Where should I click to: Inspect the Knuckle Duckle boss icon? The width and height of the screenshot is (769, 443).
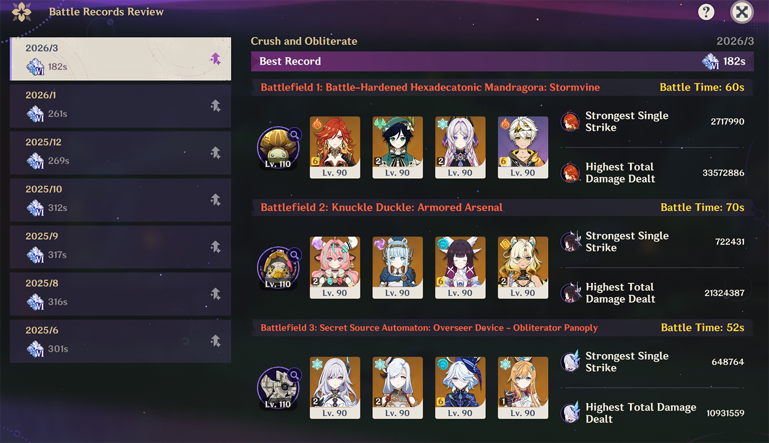[x=278, y=268]
